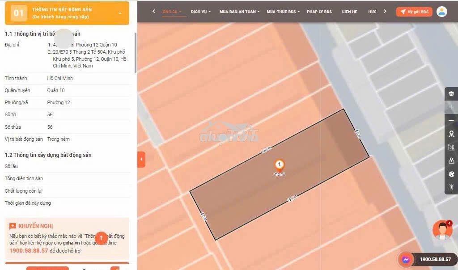Viewport: 458px width, 270px height.
Task: Click map pin number 1 on parcel
Action: click(x=280, y=165)
